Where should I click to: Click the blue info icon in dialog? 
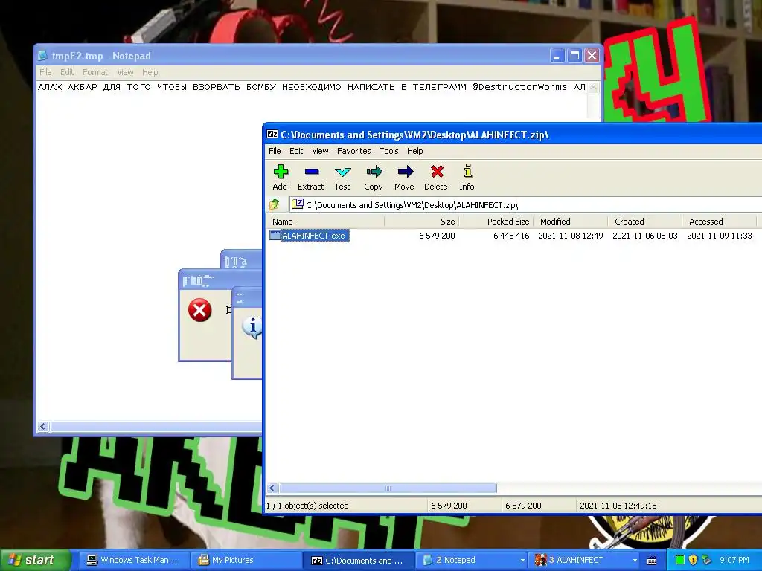(x=252, y=327)
